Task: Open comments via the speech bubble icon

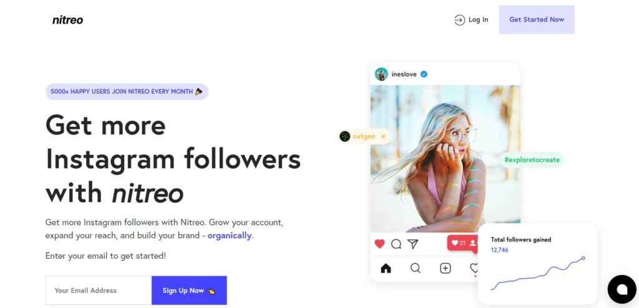Action: tap(396, 244)
